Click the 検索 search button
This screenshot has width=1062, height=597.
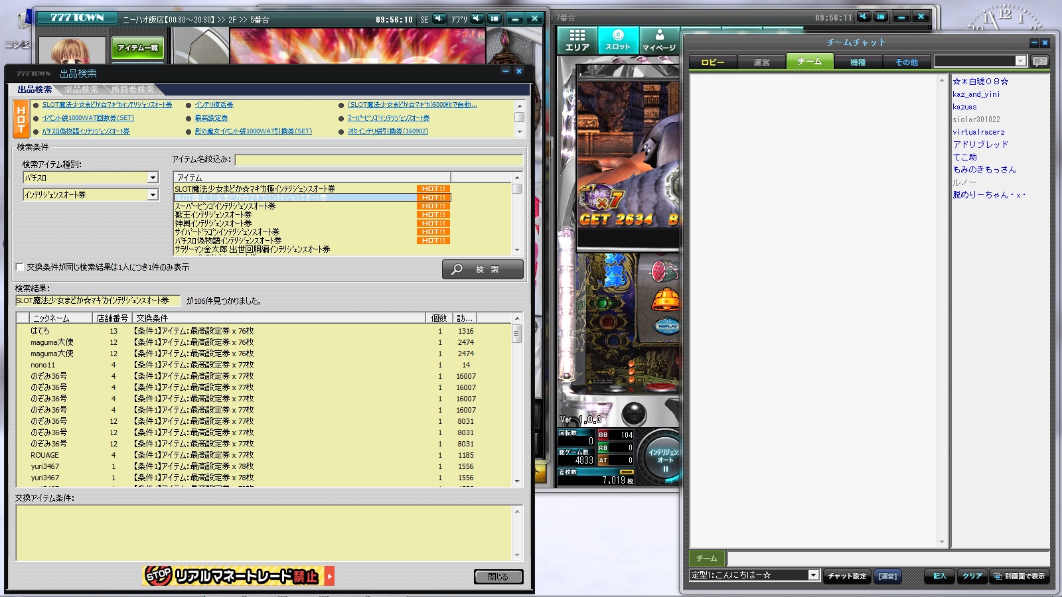pyautogui.click(x=483, y=269)
